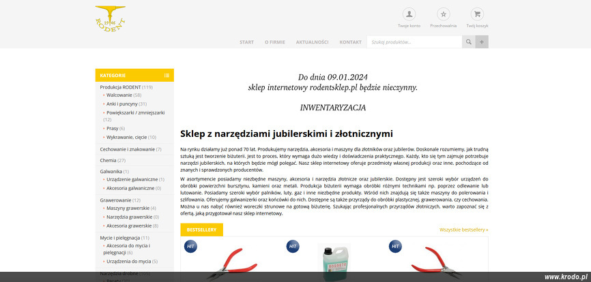Go to START menu item

246,42
